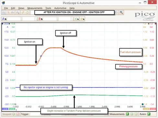This screenshot has width=158, height=118.
Task: Click the zoom magnifier toolbar icon
Action: tap(121, 13)
